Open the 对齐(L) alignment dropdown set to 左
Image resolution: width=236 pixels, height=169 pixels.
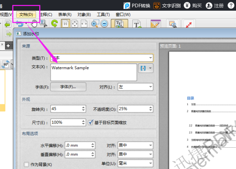tap(135, 87)
